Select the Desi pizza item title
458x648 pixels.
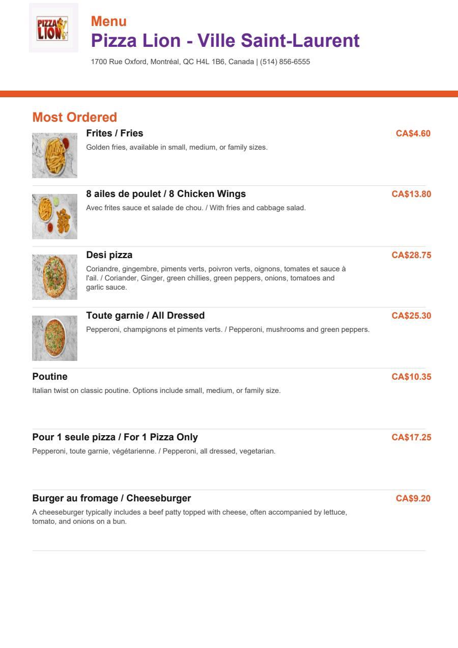click(x=109, y=255)
